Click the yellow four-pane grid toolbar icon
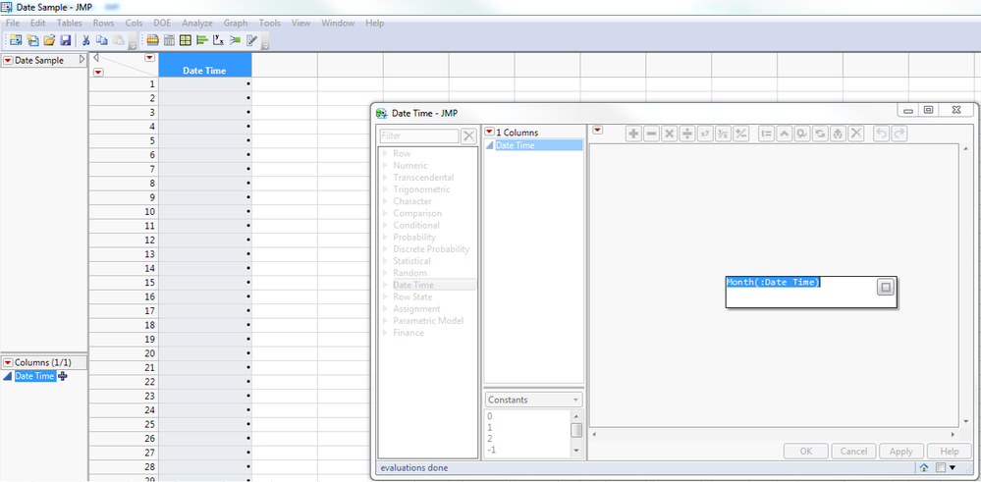The height and width of the screenshot is (482, 981). (x=186, y=40)
